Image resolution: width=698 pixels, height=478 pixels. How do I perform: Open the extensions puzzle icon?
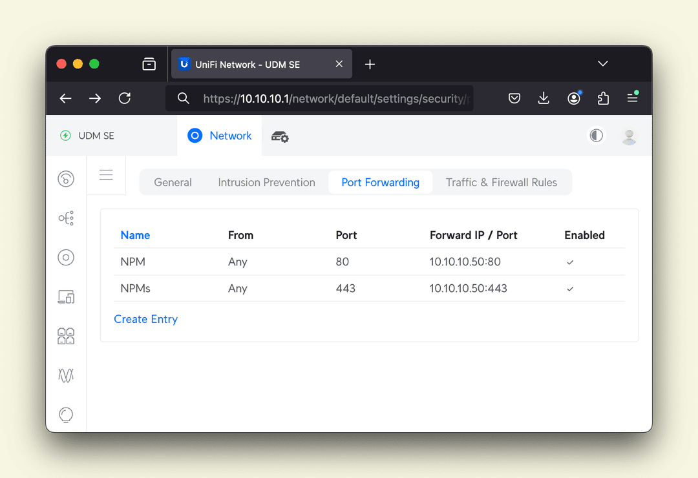click(603, 98)
